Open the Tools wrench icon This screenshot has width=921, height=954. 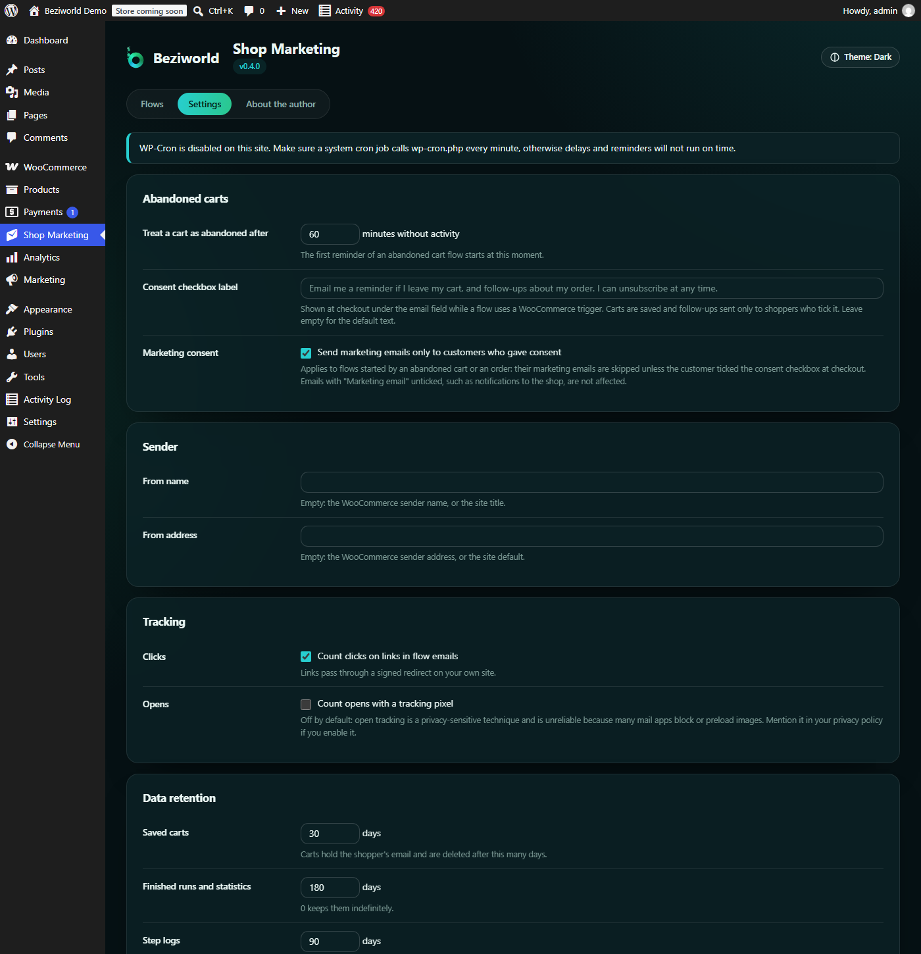tap(12, 377)
